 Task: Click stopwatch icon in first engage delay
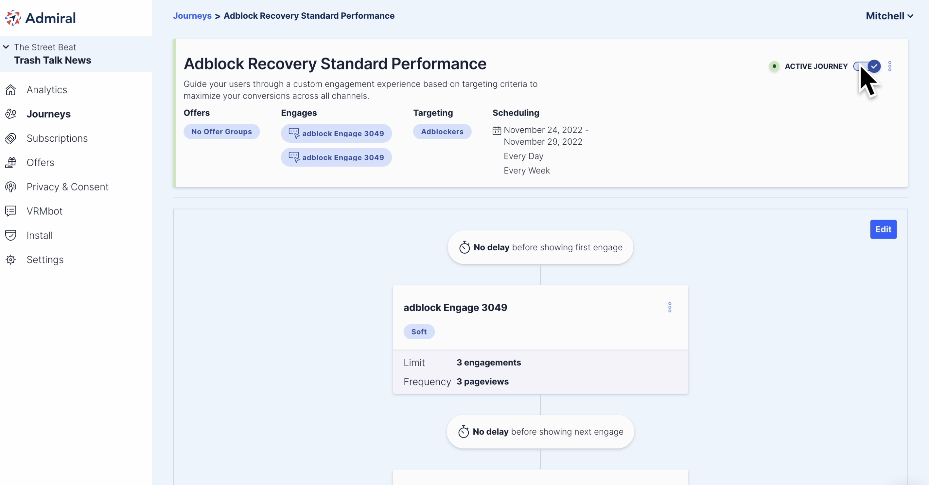click(x=464, y=247)
